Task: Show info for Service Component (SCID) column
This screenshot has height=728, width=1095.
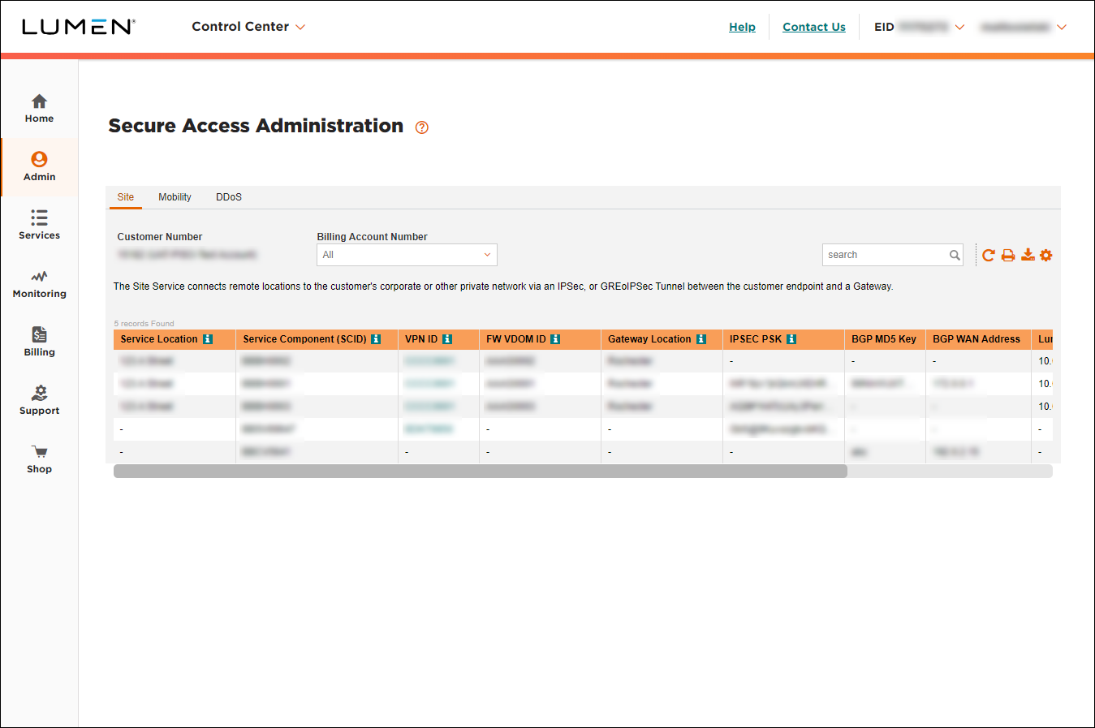Action: tap(376, 339)
